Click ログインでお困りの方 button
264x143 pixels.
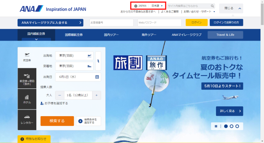coord(226,23)
